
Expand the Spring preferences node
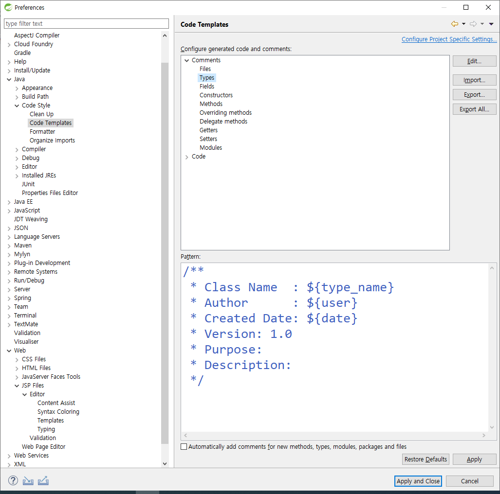pyautogui.click(x=9, y=299)
